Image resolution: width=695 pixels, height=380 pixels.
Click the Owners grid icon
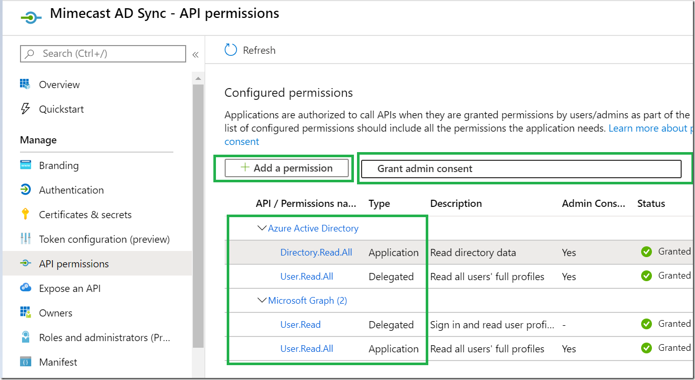click(x=25, y=312)
